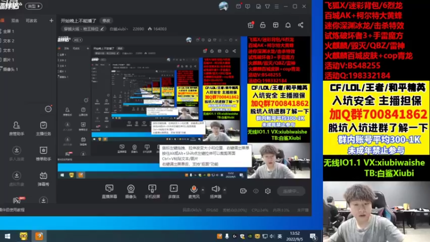Add 手机投屏 phone mirroring source
430x242 pixels.
[x=152, y=191]
